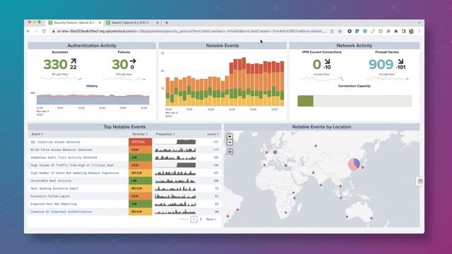The image size is (452, 254).
Task: Open Anomalous Audit Trail Activity Detected
Action: point(64,157)
